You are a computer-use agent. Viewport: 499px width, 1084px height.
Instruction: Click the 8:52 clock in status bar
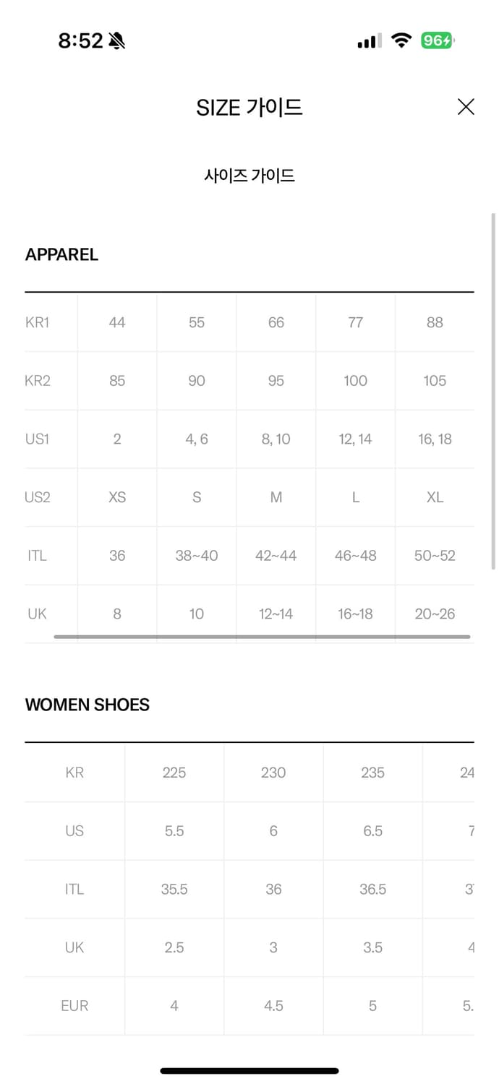click(80, 42)
